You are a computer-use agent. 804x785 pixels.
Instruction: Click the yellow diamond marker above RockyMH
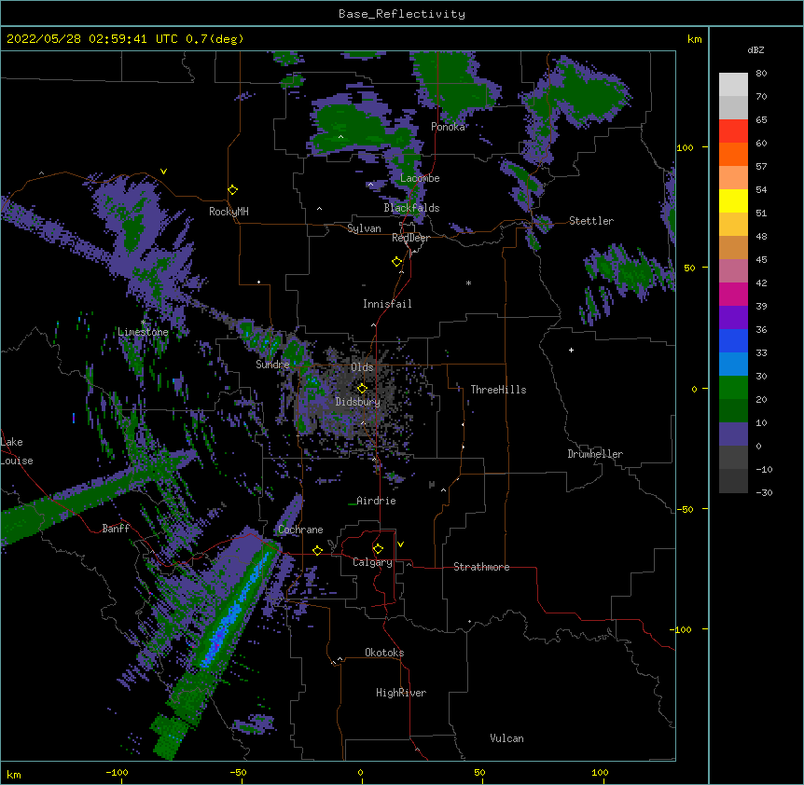click(x=233, y=190)
